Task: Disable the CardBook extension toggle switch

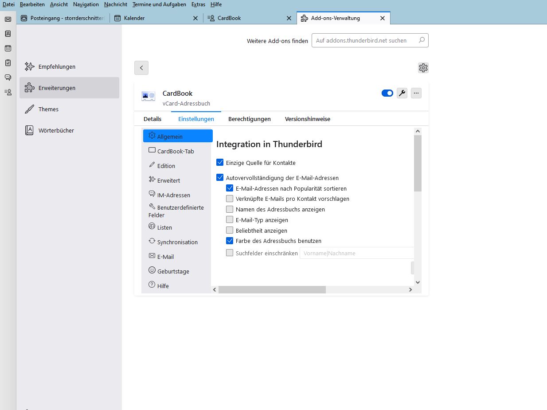Action: (x=387, y=93)
